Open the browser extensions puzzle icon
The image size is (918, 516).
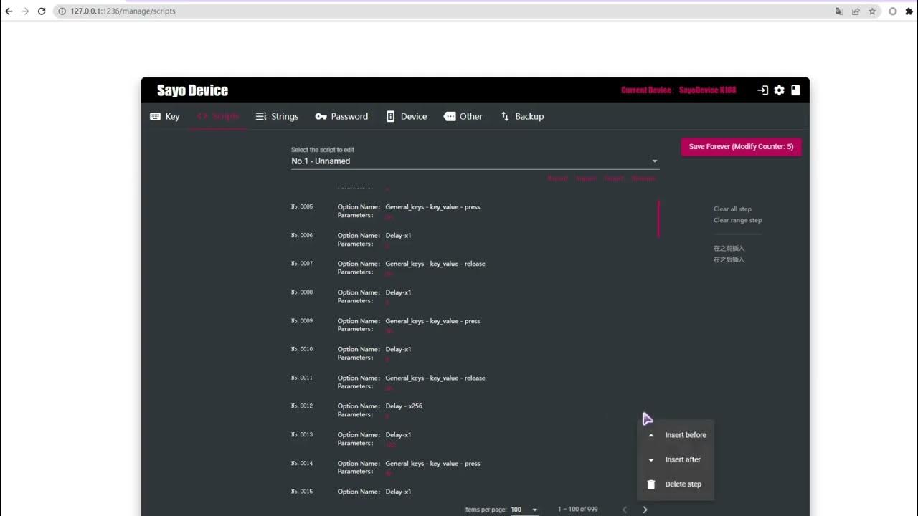click(x=909, y=11)
